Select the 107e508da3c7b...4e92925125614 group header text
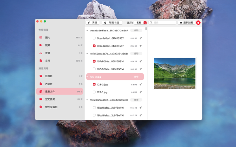This screenshot has height=147, width=236. (109, 54)
